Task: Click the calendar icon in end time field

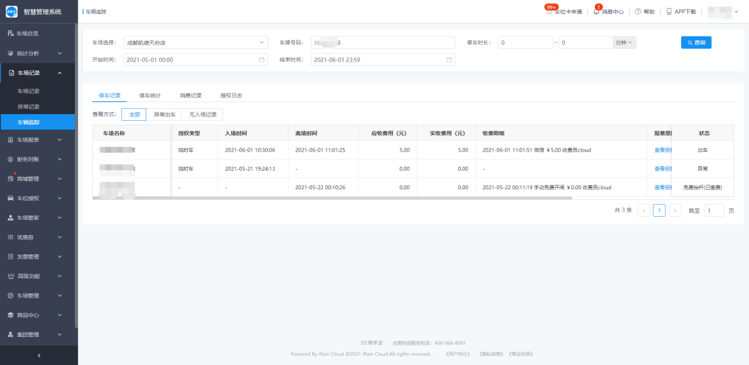Action: tap(449, 60)
